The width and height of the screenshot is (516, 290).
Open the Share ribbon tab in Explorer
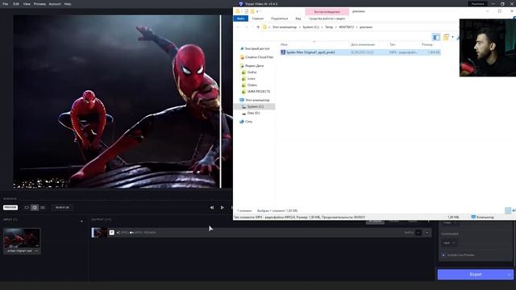pyautogui.click(x=280, y=19)
